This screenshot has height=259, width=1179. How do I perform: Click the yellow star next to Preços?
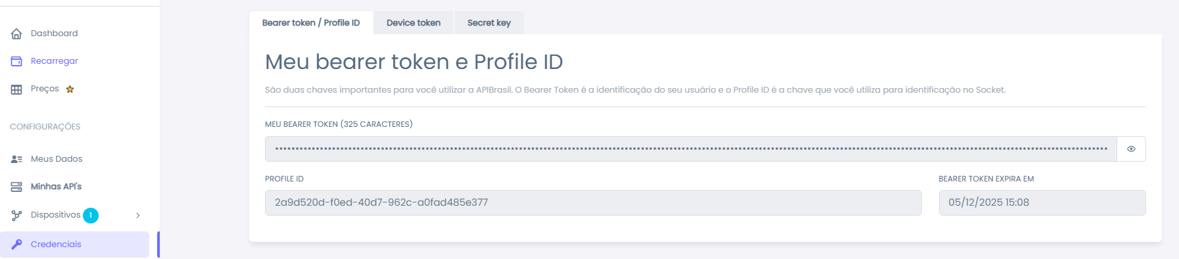(70, 89)
